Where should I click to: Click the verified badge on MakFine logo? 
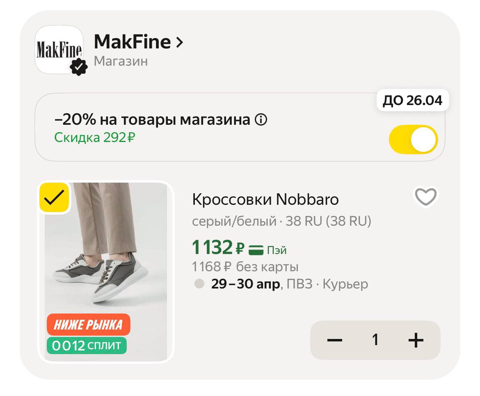point(78,66)
